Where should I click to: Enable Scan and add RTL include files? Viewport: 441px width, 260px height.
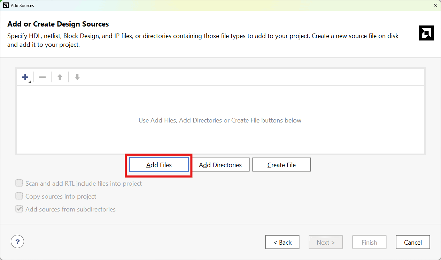click(19, 183)
